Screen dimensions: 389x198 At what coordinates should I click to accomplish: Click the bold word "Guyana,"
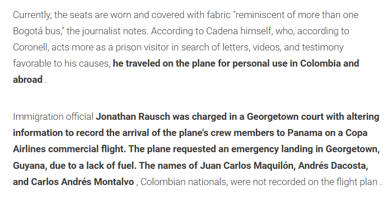click(x=30, y=166)
